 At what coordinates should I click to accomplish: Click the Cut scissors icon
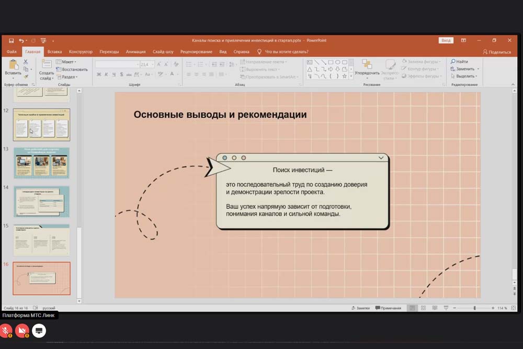coord(26,62)
